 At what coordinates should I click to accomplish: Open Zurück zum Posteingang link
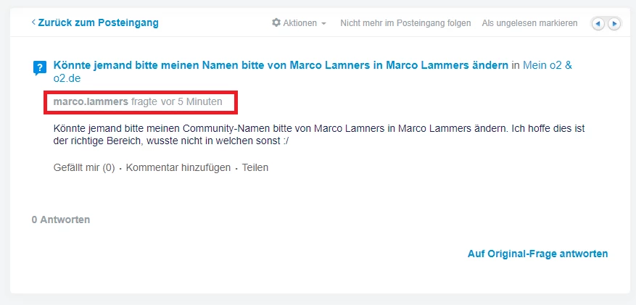[x=99, y=22]
